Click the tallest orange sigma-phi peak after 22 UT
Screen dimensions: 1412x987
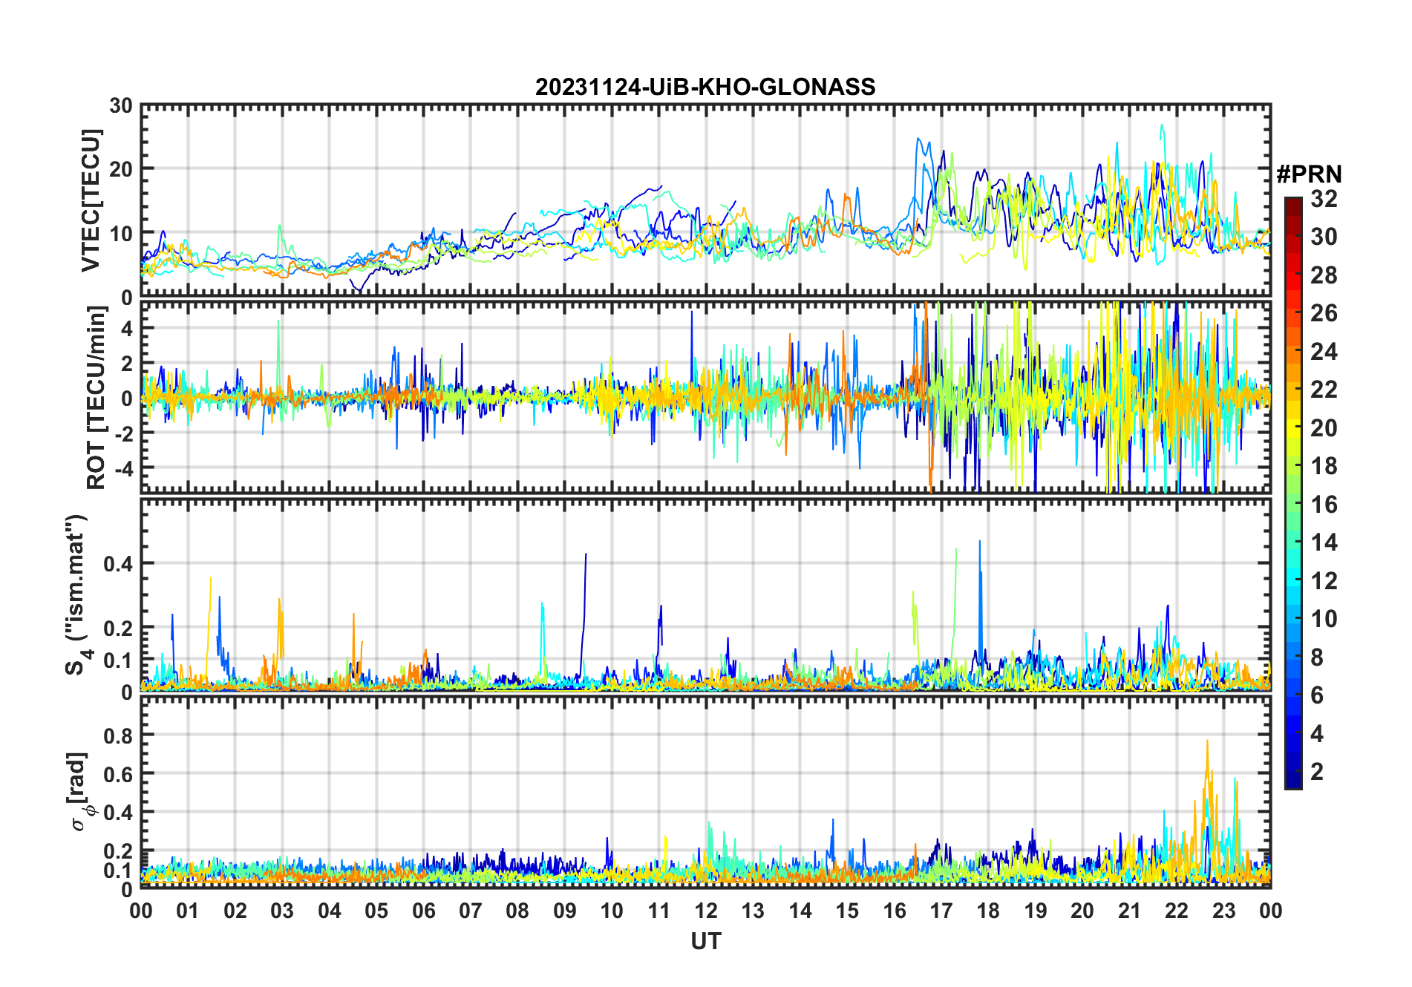tap(1206, 742)
